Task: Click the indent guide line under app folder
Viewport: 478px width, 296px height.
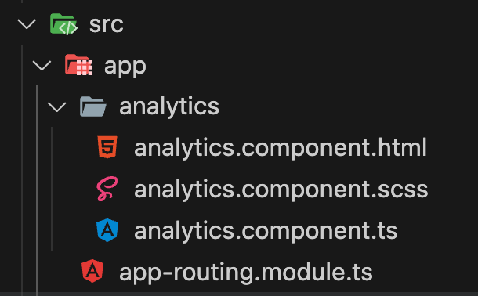Action: (37, 190)
